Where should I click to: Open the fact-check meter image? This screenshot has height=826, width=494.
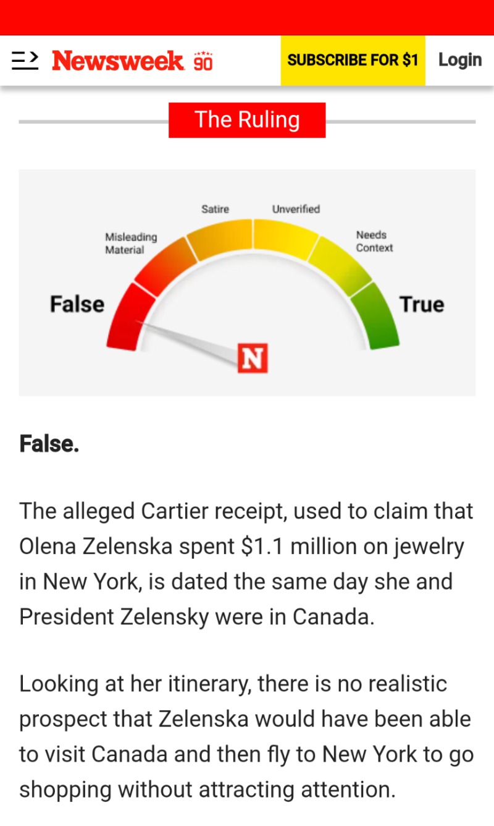247,283
